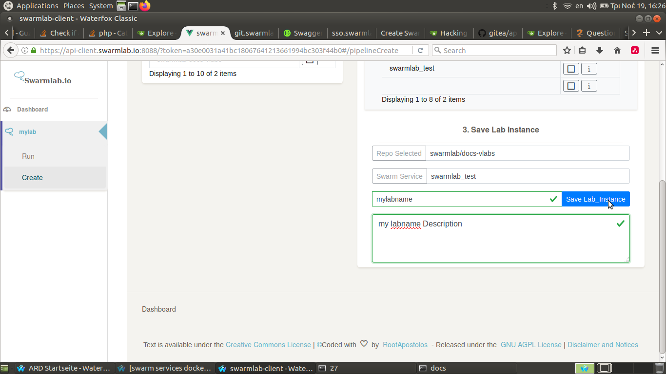Image resolution: width=666 pixels, height=374 pixels.
Task: Switch to the php - Cal browser tab
Action: pyautogui.click(x=107, y=33)
